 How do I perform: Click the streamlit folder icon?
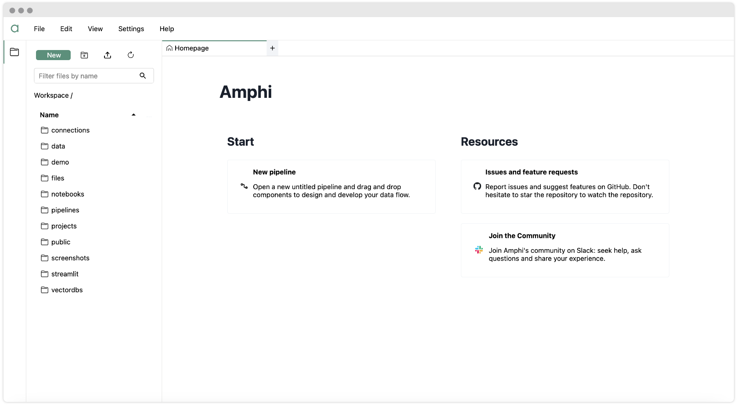tap(44, 274)
